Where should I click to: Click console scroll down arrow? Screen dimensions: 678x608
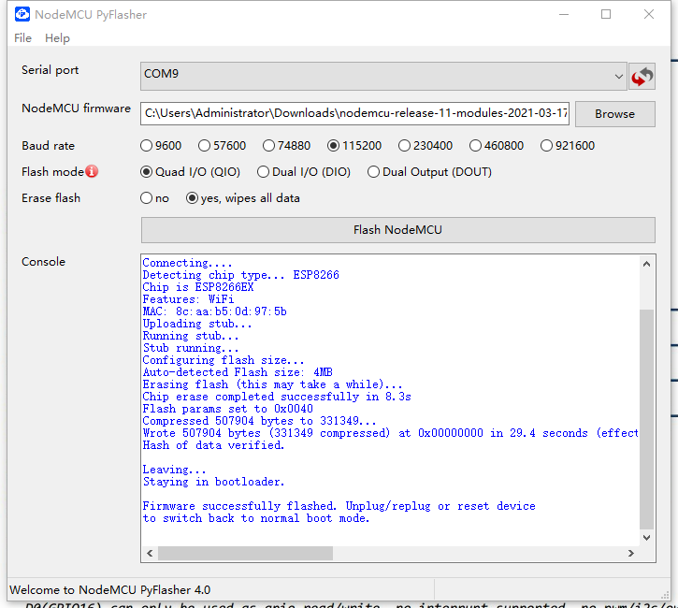pos(646,538)
